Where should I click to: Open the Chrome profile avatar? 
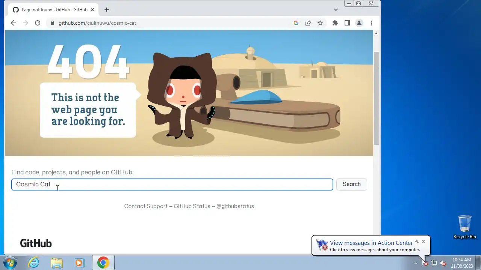[x=359, y=23]
